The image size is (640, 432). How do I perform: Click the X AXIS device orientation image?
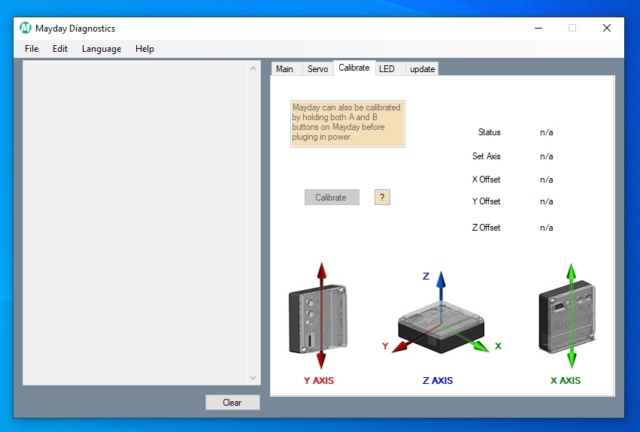(567, 316)
